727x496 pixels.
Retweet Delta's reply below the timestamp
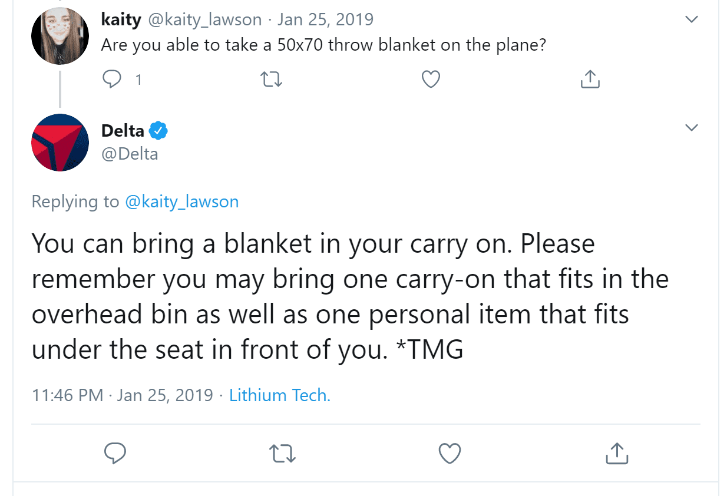coord(282,453)
